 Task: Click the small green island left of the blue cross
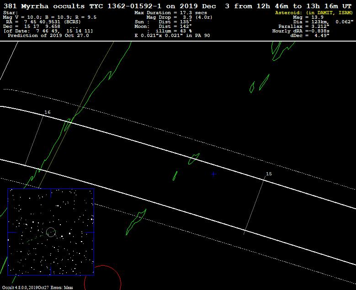[x=175, y=176]
